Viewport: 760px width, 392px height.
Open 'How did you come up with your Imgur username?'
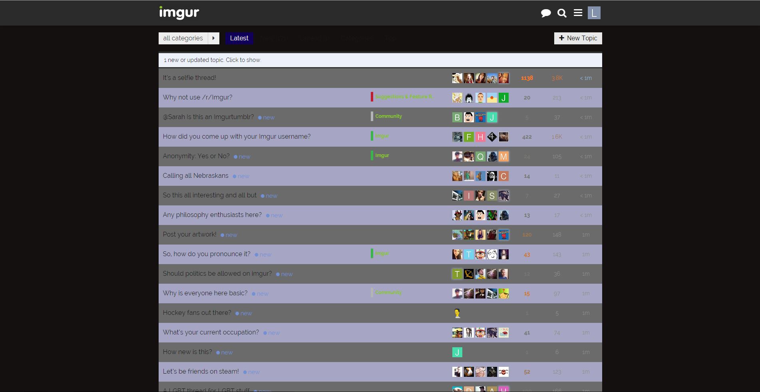237,136
